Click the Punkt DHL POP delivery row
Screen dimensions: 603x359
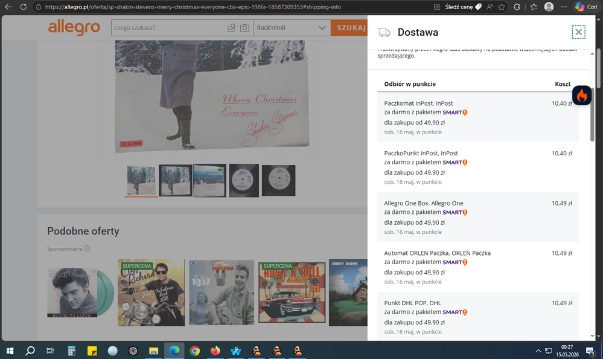(478, 317)
